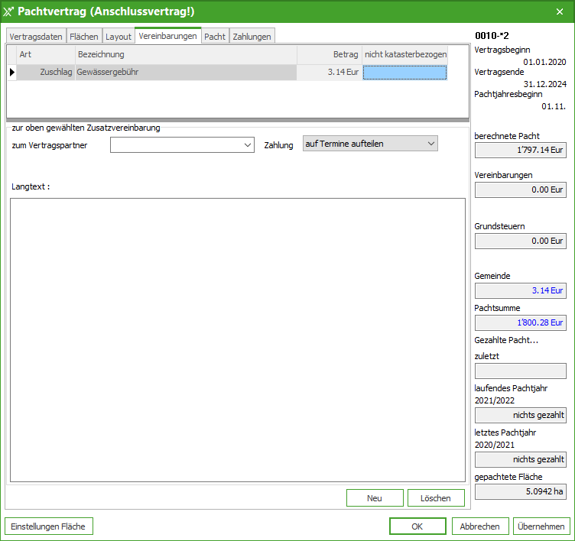Confirm with the OK button

(417, 526)
